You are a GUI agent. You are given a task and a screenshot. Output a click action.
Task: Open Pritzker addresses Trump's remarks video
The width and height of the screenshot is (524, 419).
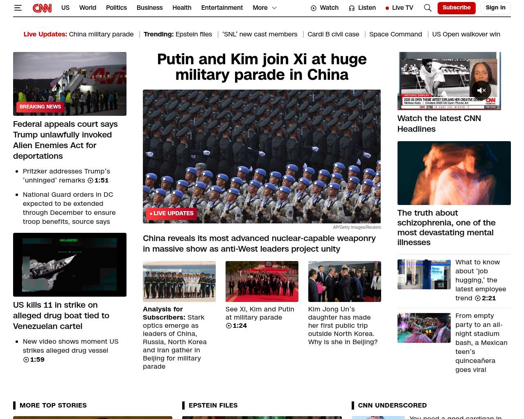click(66, 176)
